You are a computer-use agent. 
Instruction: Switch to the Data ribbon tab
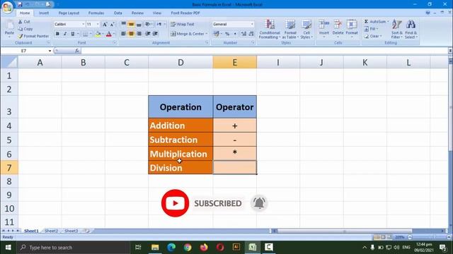[118, 13]
